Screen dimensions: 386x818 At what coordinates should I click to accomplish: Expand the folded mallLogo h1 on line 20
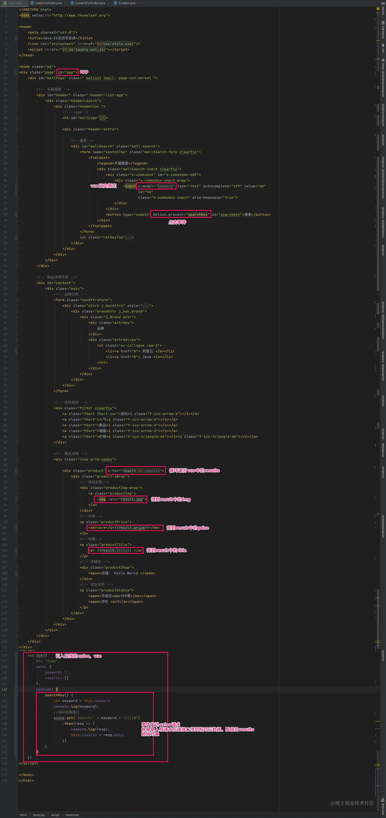click(x=102, y=118)
